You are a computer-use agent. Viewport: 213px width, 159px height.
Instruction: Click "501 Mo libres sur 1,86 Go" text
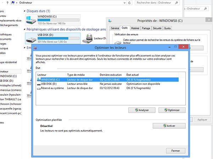pyautogui.click(x=52, y=42)
